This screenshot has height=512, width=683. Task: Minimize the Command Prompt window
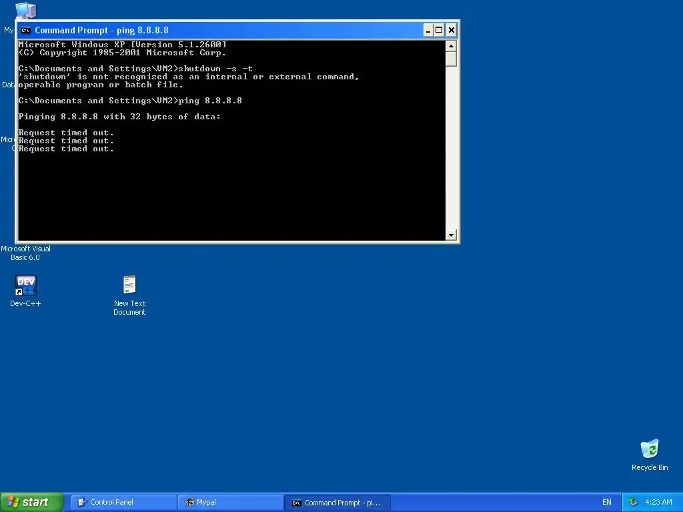tap(428, 30)
